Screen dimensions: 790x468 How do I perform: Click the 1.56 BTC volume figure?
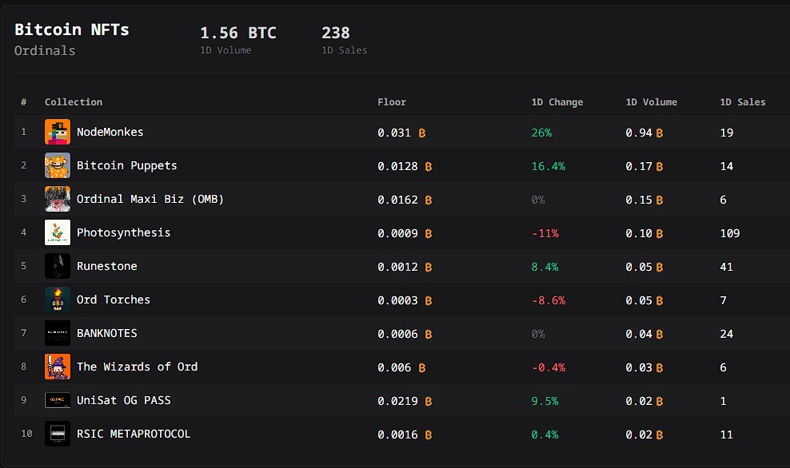tap(238, 34)
